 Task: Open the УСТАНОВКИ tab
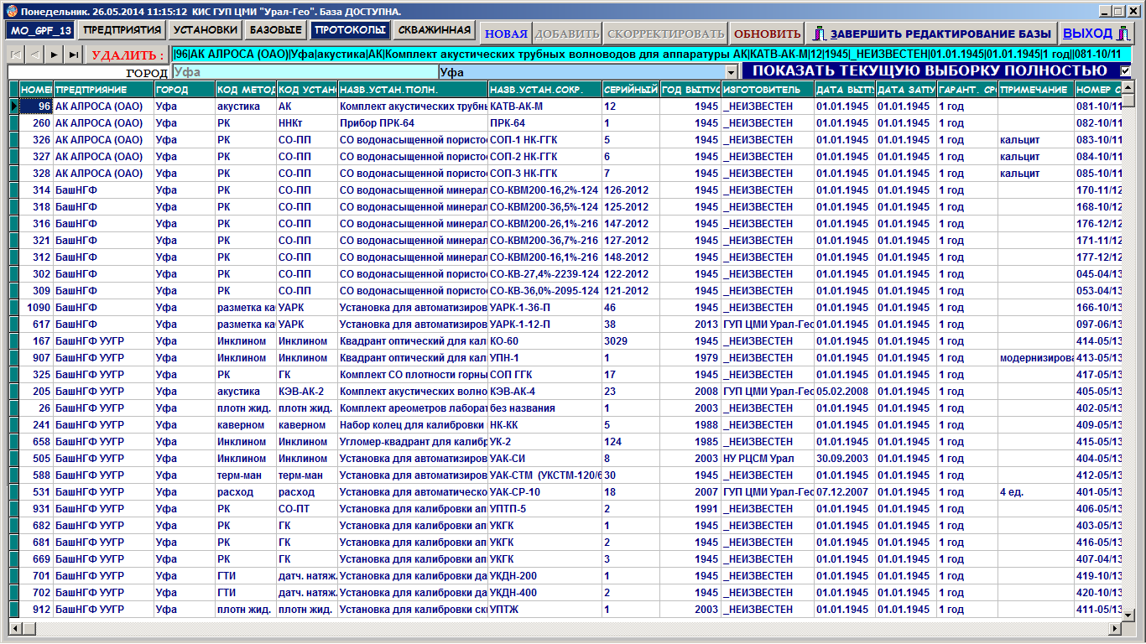(x=206, y=30)
